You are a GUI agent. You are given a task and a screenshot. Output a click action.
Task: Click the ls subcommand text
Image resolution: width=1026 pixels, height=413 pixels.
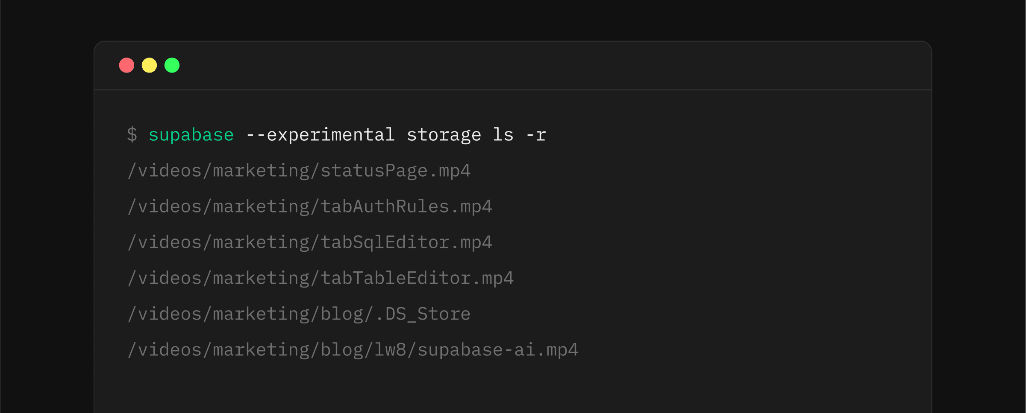(503, 135)
